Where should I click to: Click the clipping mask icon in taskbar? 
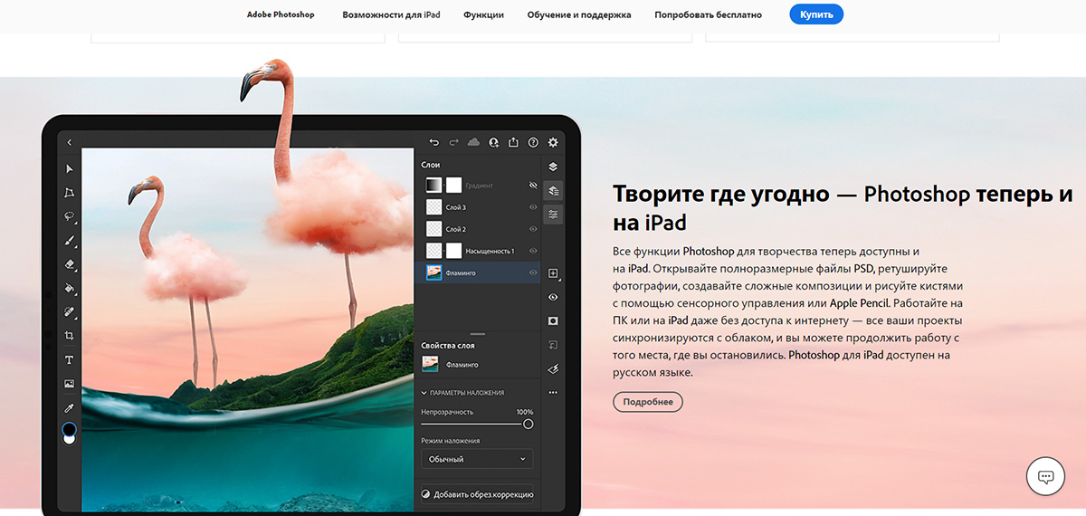(x=553, y=345)
